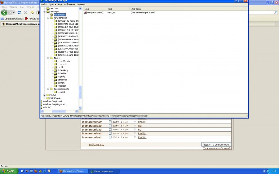This screenshot has width=279, height=174.
Task: Click the registry tree horizontal scrollbar thumb
Action: coord(59,111)
